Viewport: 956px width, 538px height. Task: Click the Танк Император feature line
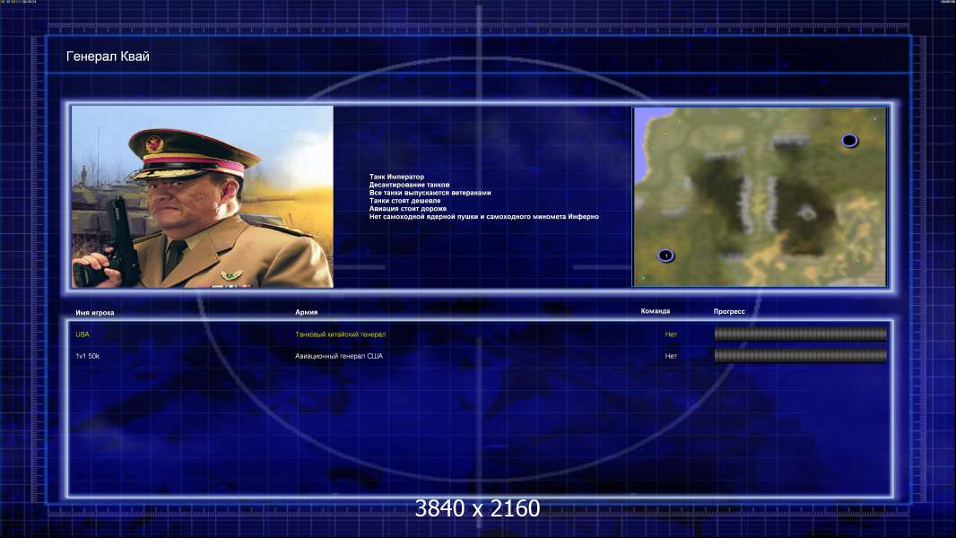tap(396, 177)
